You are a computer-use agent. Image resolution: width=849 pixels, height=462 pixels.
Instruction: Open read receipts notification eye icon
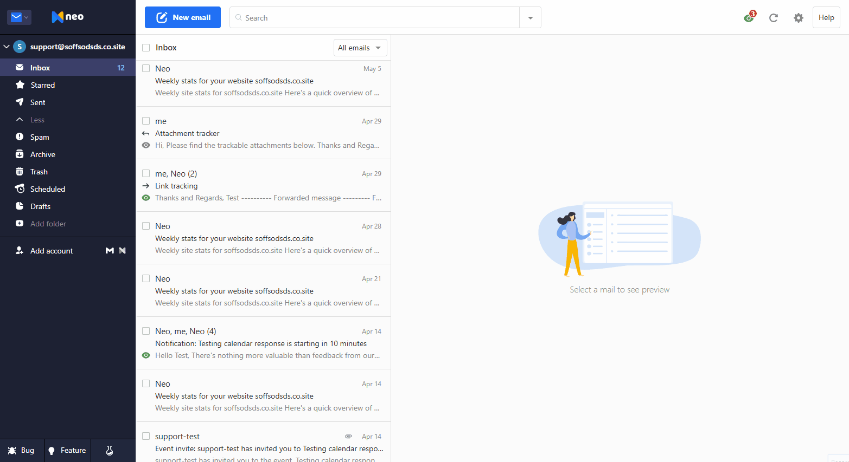point(749,17)
